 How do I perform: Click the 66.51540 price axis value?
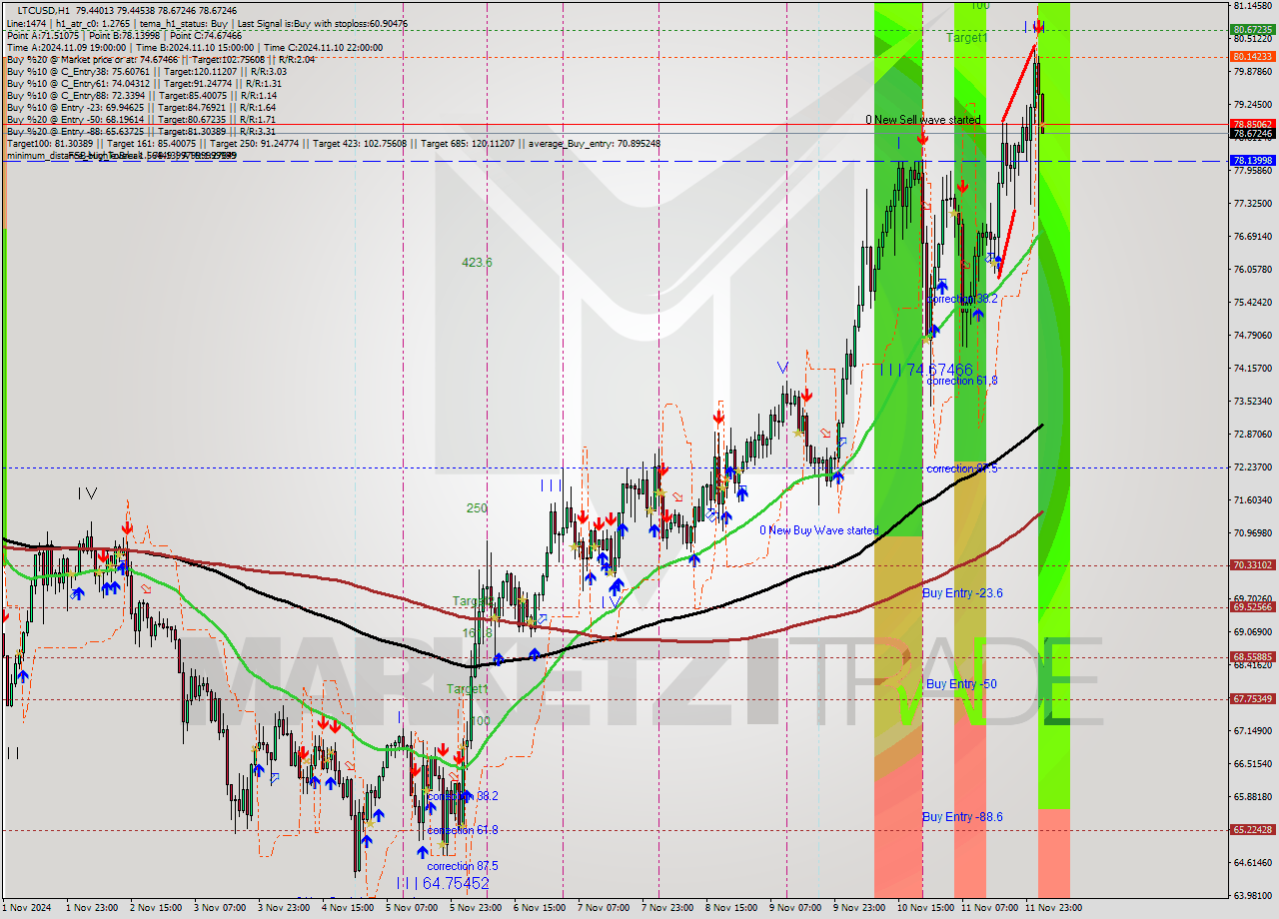pos(1252,763)
